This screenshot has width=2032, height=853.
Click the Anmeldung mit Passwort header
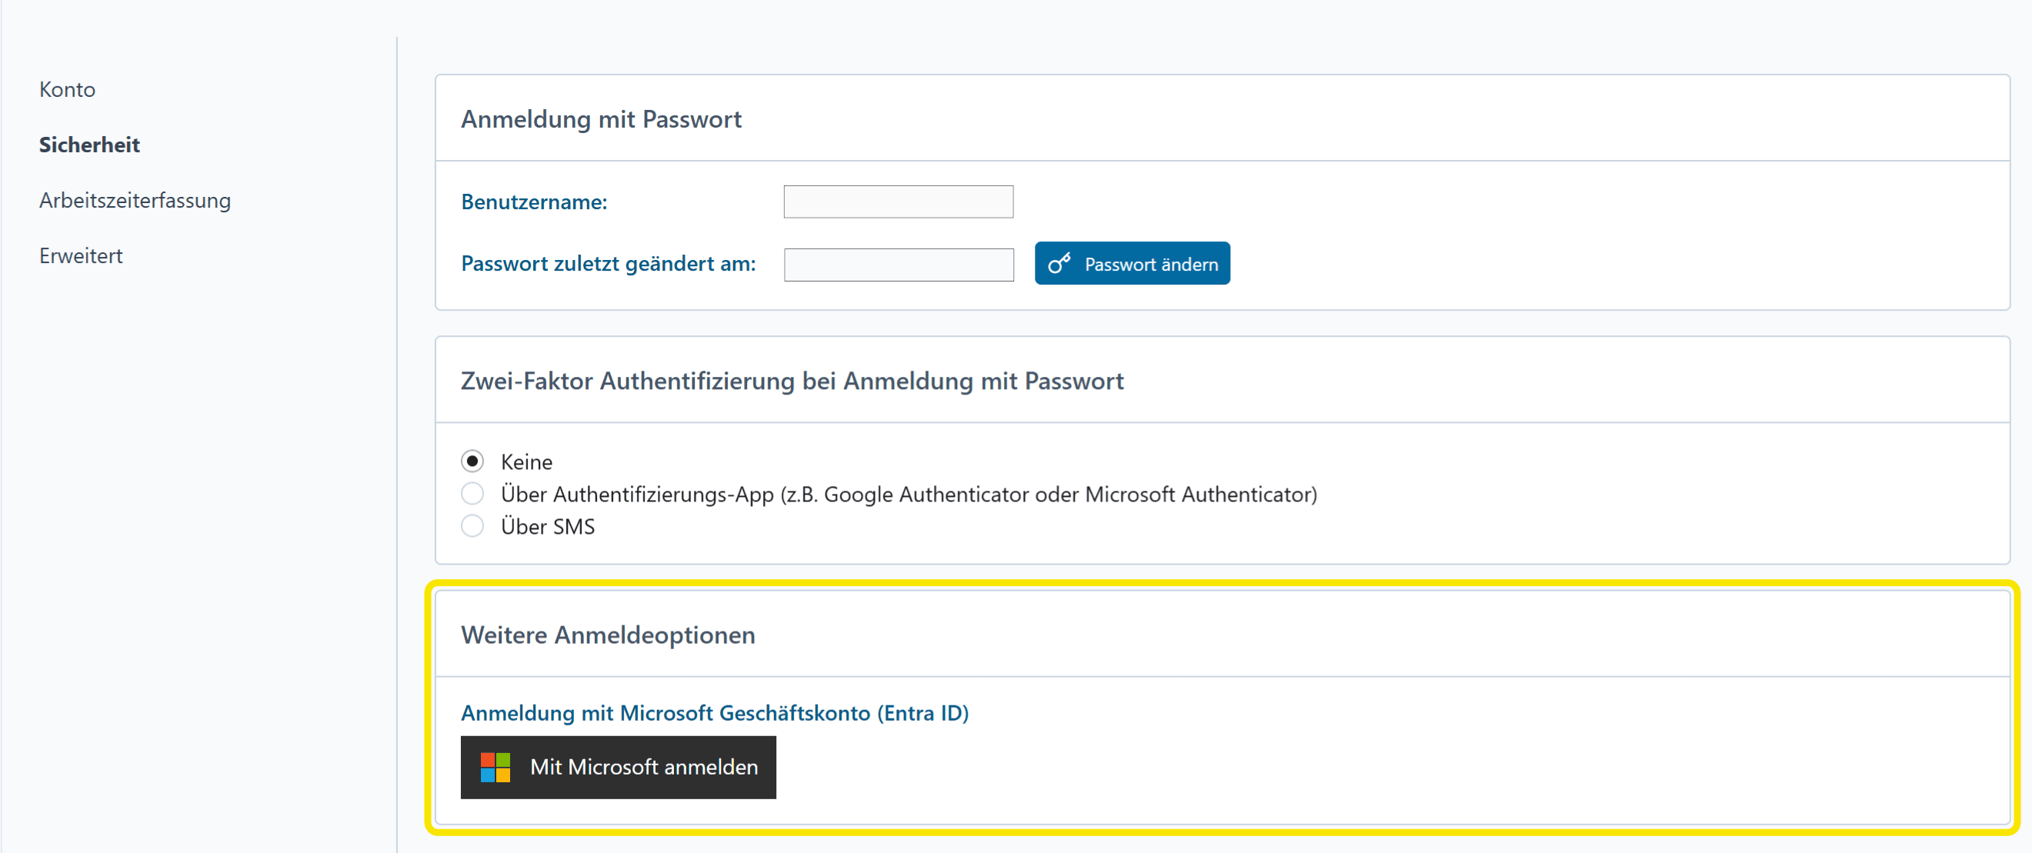(x=601, y=119)
